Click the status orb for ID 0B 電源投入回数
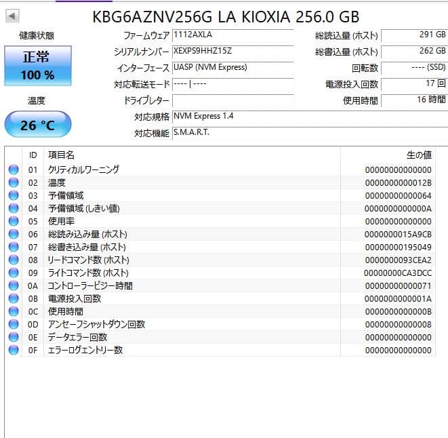448x438 pixels. tap(14, 298)
